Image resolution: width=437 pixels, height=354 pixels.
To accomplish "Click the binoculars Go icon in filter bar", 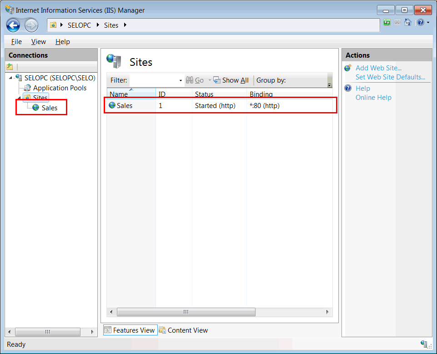I will tap(190, 80).
